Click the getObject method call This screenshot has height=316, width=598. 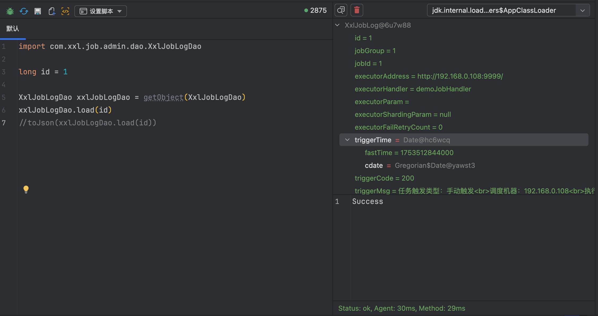tap(163, 97)
